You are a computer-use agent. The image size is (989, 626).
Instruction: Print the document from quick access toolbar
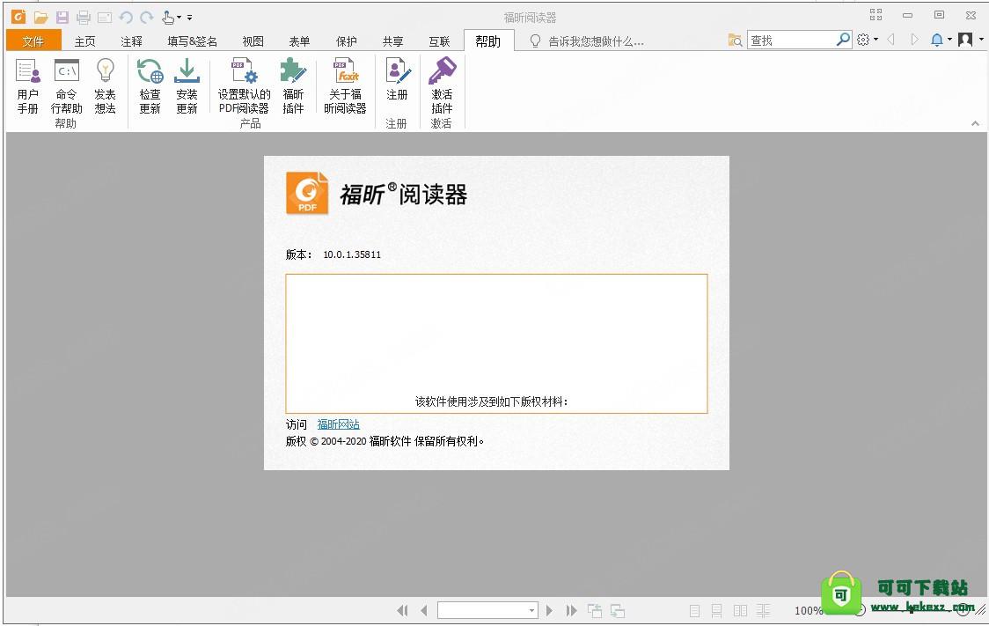(x=84, y=16)
